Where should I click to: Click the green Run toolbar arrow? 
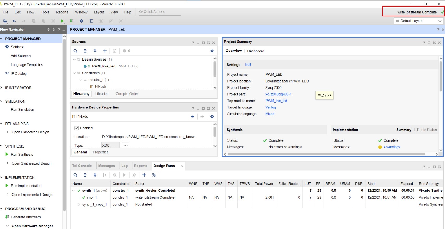pyautogui.click(x=62, y=21)
